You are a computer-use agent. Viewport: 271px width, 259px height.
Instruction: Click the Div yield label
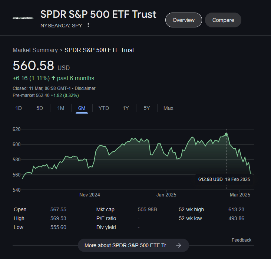(106, 227)
